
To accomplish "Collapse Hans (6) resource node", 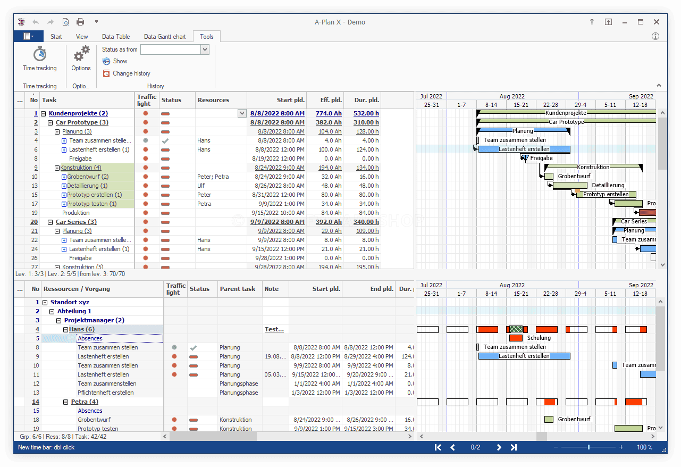I will (66, 329).
